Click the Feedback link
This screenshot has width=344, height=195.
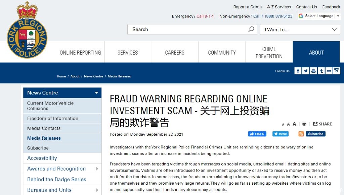point(331,7)
